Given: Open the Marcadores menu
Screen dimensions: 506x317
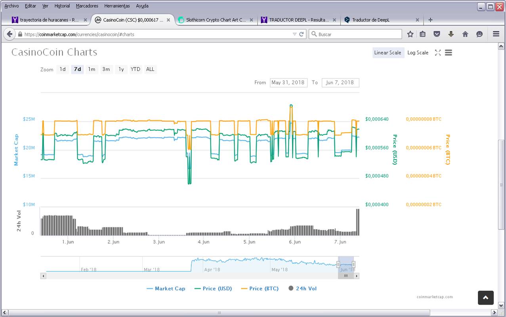Looking at the screenshot, I should click(87, 6).
